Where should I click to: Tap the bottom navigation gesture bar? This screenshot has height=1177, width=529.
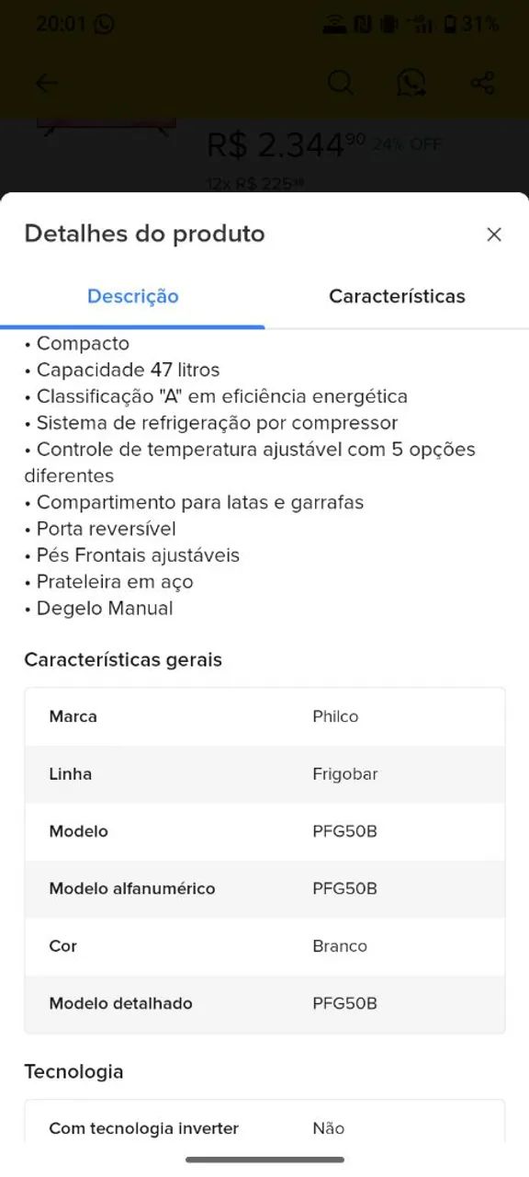point(264,1160)
